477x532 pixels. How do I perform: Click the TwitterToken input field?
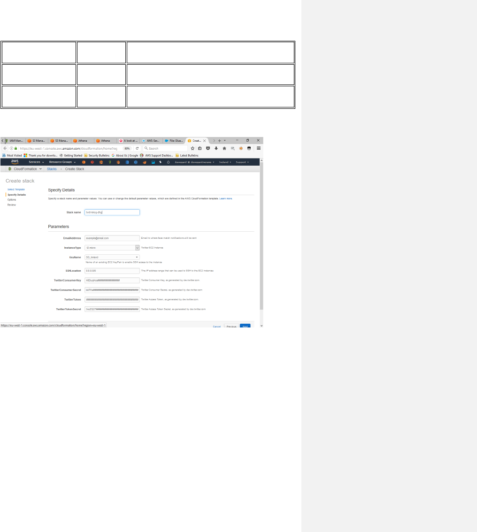click(x=112, y=299)
